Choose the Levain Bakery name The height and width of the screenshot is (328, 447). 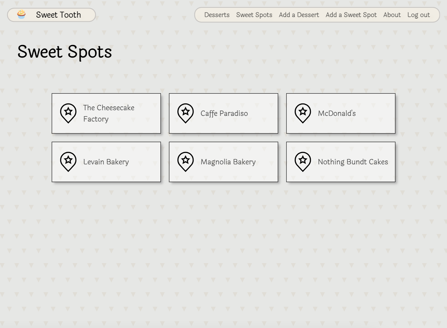point(106,162)
